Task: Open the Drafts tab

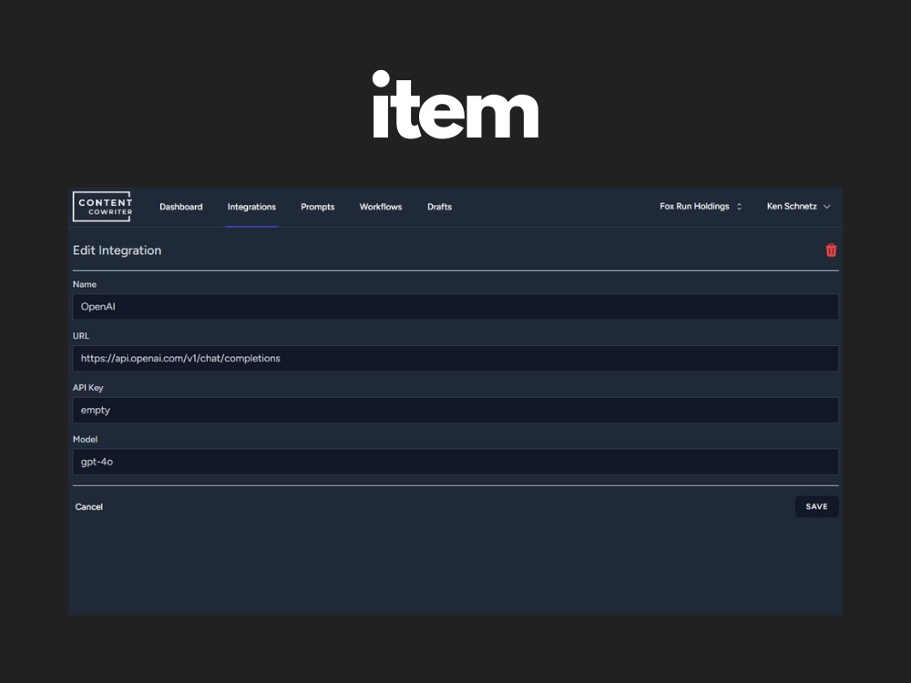Action: click(439, 207)
